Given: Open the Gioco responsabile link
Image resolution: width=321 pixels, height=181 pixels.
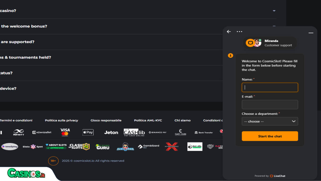Looking at the screenshot, I should [106, 120].
